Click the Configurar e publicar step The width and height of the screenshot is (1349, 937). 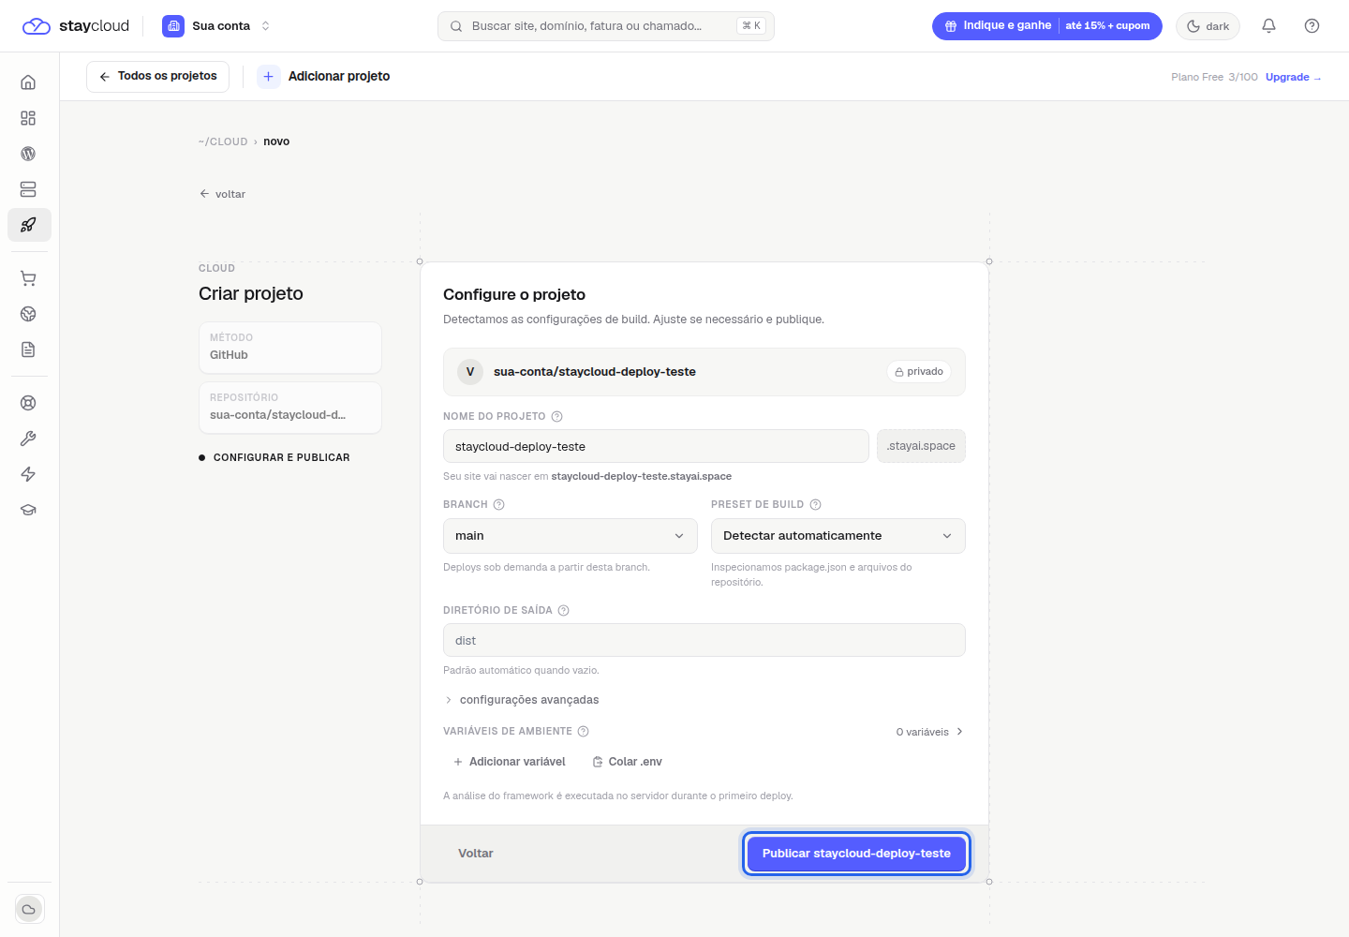point(274,457)
